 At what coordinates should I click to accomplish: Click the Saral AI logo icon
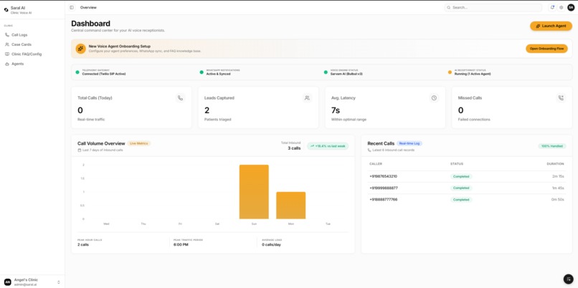(x=6, y=10)
